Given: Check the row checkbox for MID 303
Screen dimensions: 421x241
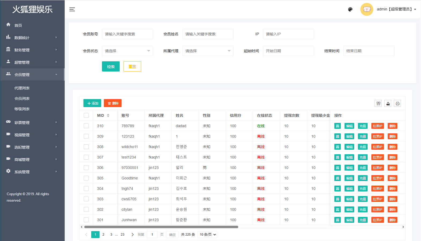Looking at the screenshot, I should [x=86, y=199].
